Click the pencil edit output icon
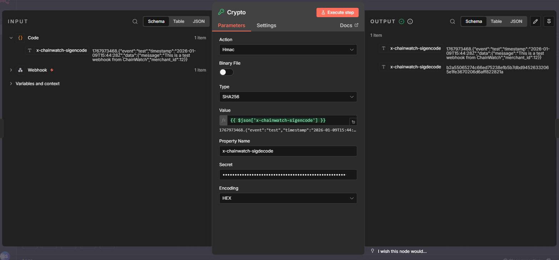 pyautogui.click(x=535, y=21)
